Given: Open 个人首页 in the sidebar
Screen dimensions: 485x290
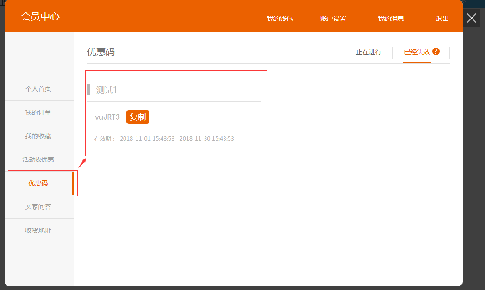Looking at the screenshot, I should (x=38, y=89).
